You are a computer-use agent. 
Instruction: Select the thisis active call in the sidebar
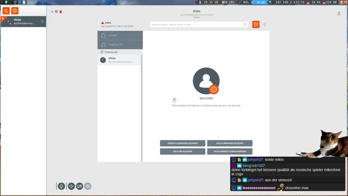(x=23, y=22)
